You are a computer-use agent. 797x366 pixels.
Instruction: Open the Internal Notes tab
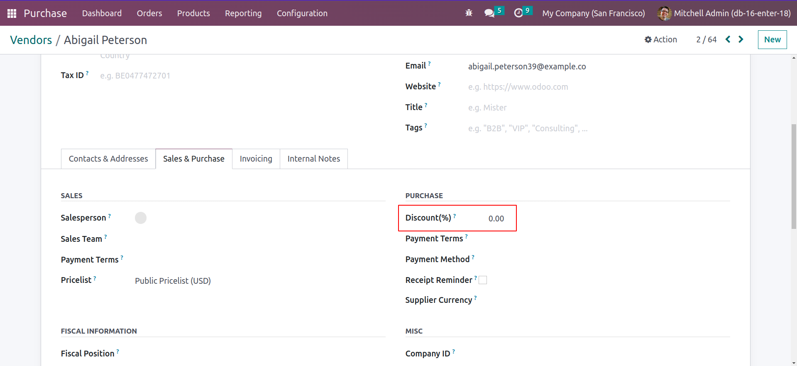pyautogui.click(x=313, y=159)
